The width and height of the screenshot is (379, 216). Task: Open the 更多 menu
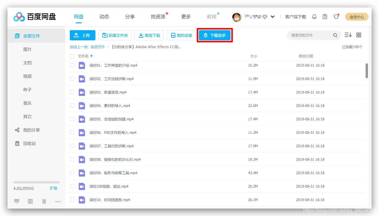click(186, 17)
